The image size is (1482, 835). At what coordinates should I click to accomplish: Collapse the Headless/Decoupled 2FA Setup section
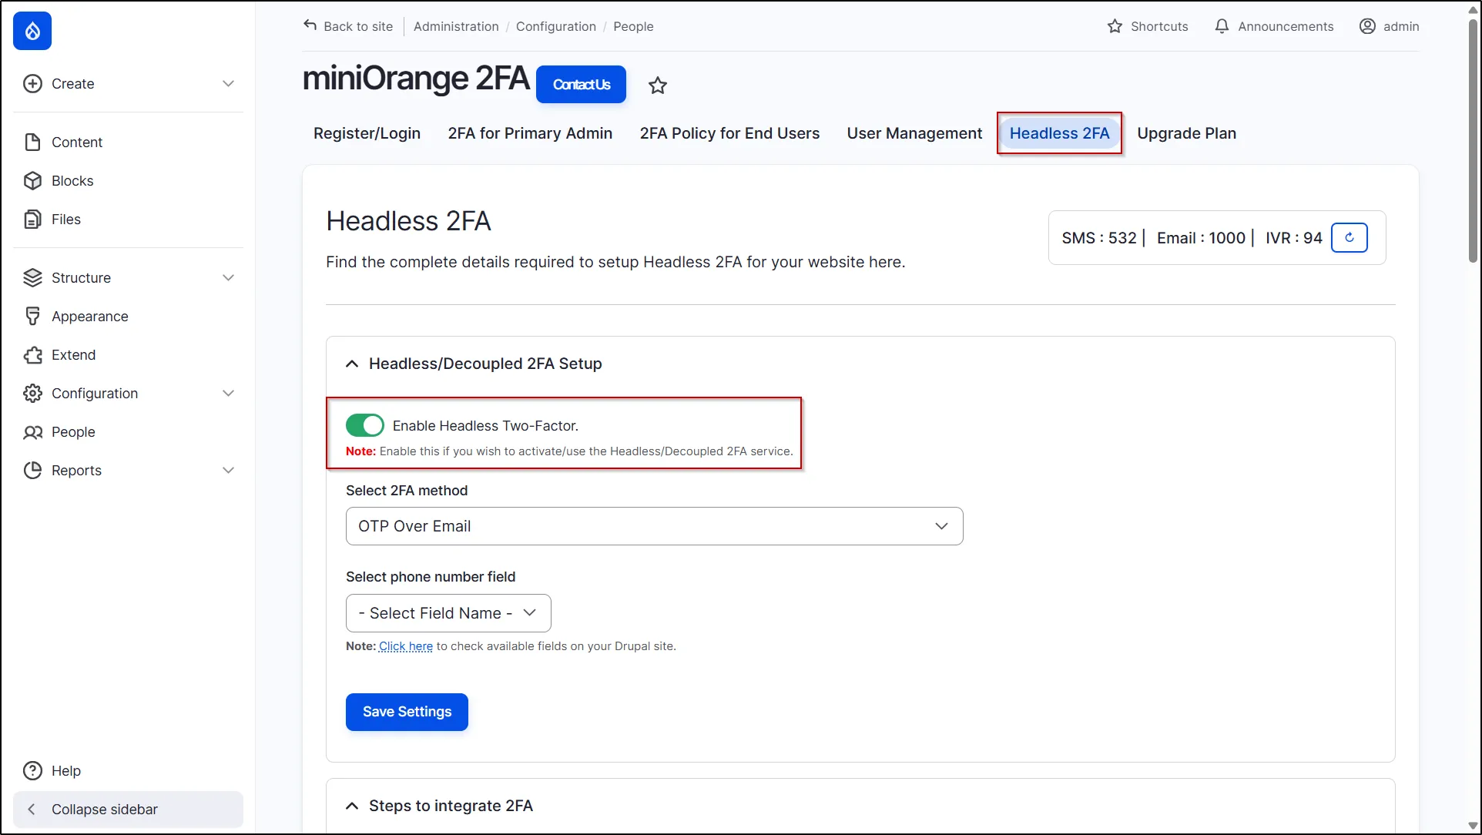[x=352, y=364]
